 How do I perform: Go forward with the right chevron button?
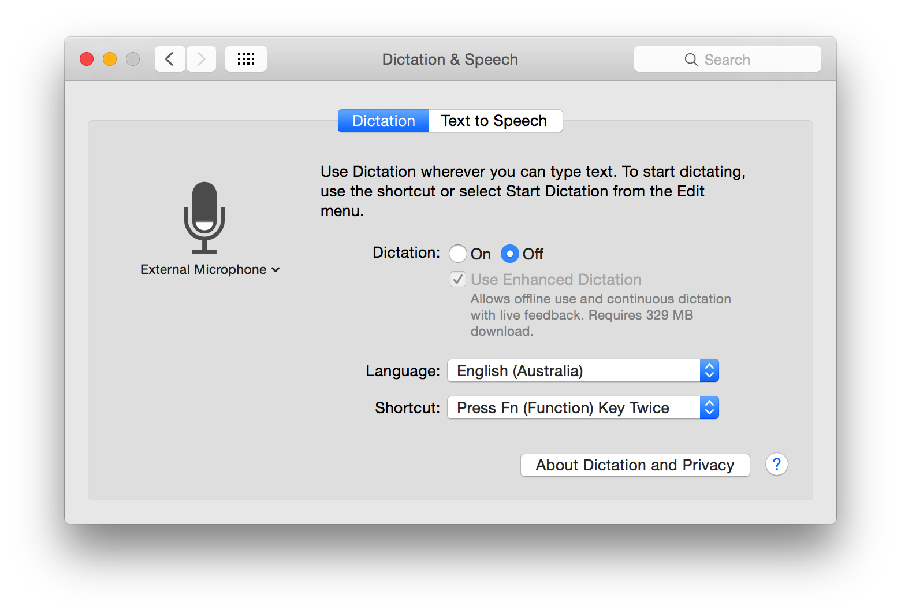[201, 59]
